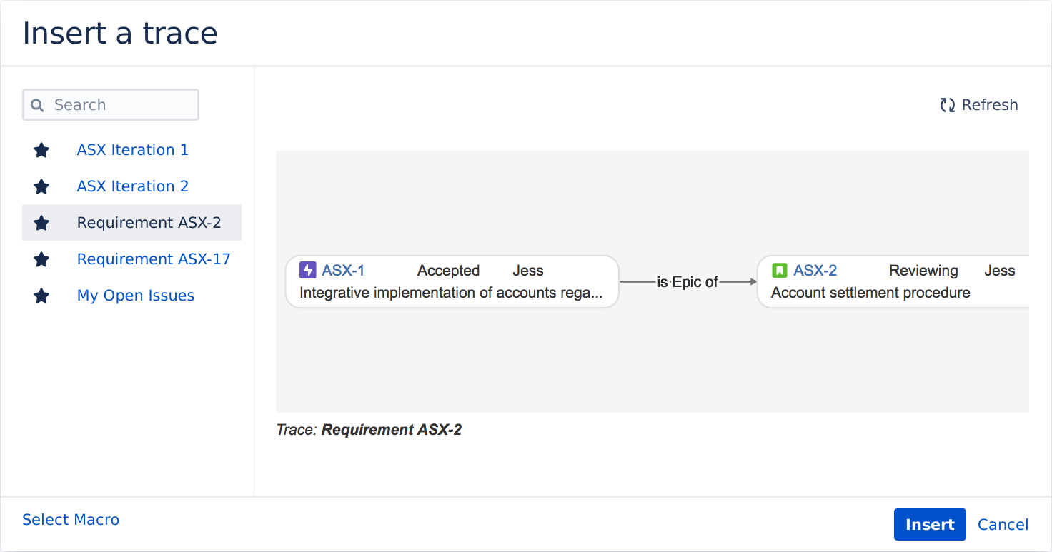This screenshot has height=552, width=1052.
Task: Select the ASX Iteration 1 trace
Action: (x=133, y=150)
